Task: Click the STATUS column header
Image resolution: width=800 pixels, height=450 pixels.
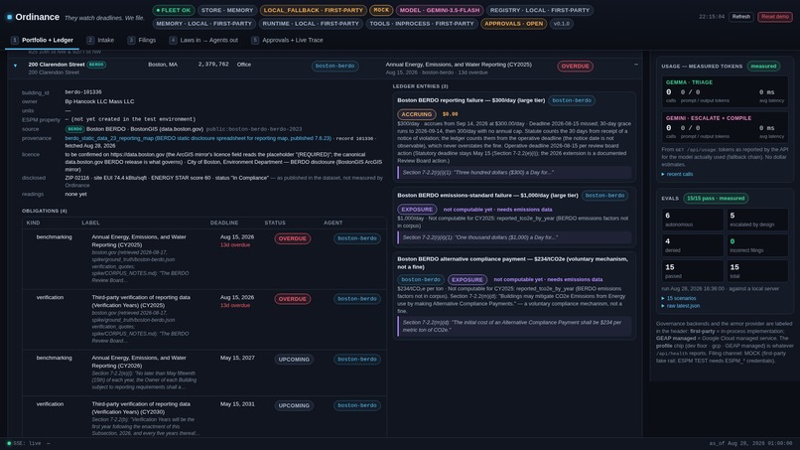Action: [275, 223]
